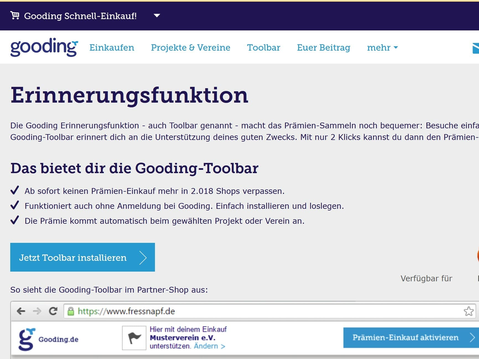Open the Gooding Schnell-Einkauf! label
The width and height of the screenshot is (479, 359).
click(x=80, y=16)
